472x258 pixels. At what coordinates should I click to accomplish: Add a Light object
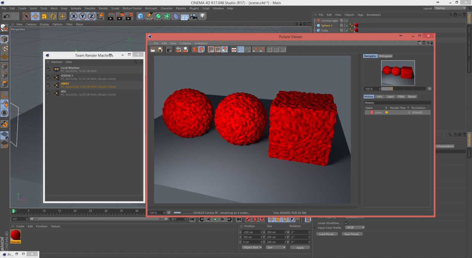pos(203,16)
